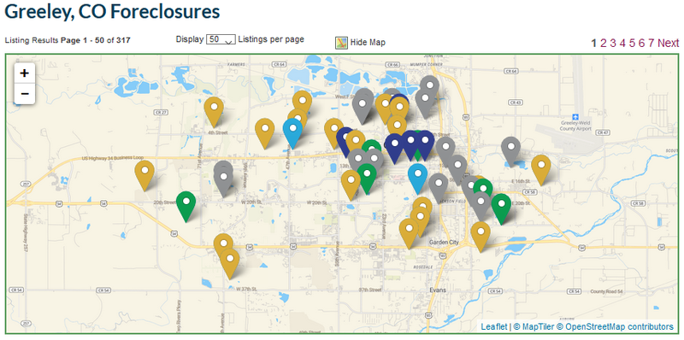This screenshot has width=684, height=340.
Task: Open the listings per page dropdown
Action: click(x=221, y=39)
